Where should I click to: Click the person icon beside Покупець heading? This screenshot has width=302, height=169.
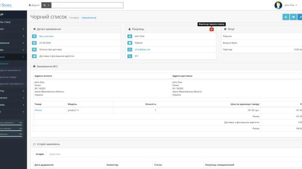point(129,29)
